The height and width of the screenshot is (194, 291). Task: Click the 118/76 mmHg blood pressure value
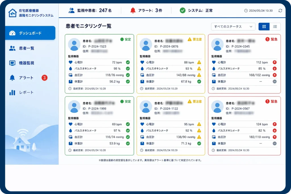point(115,75)
